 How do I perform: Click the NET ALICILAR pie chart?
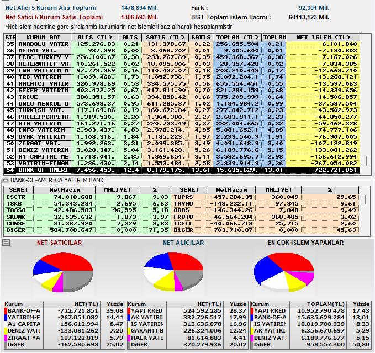point(173,272)
